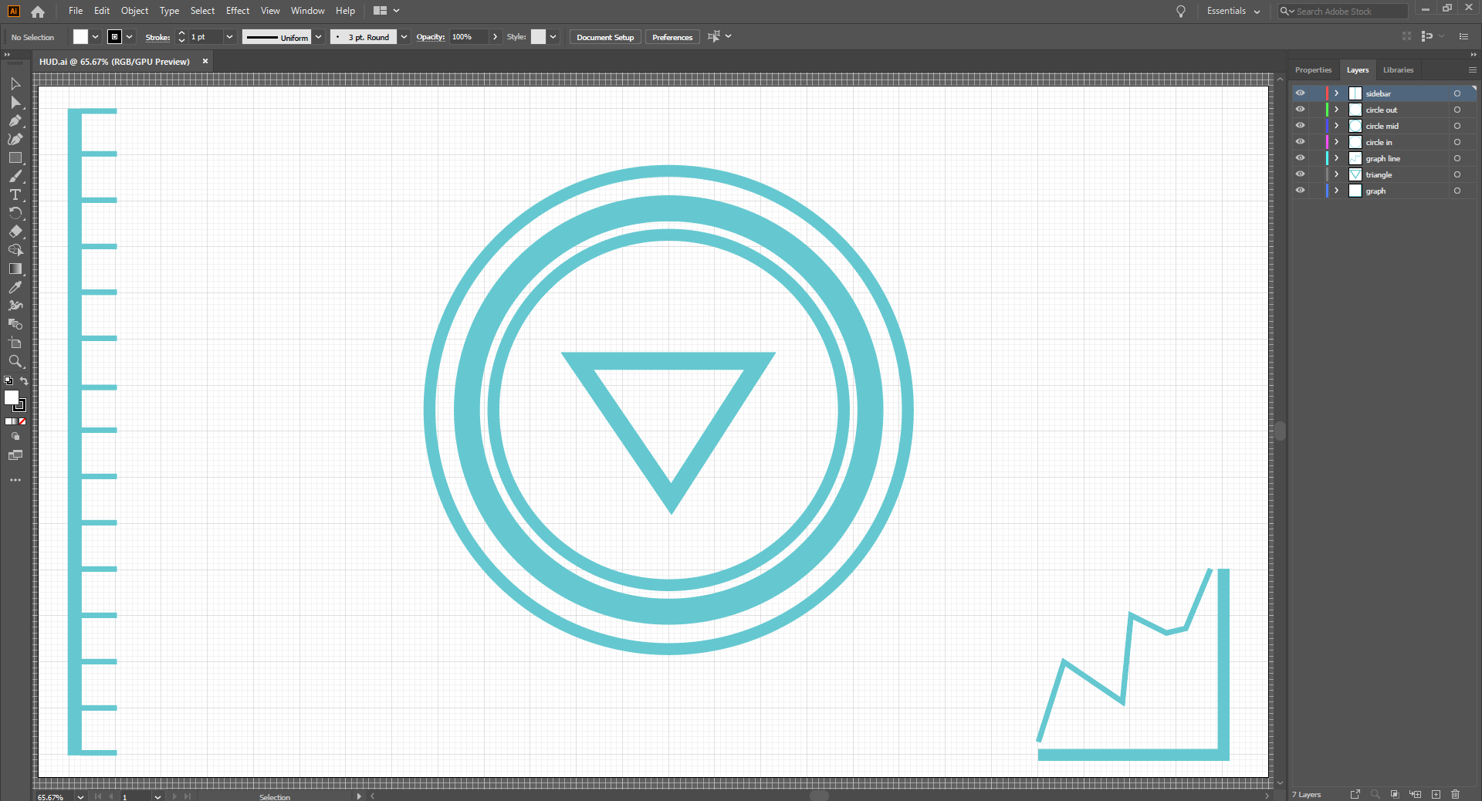Open the Object menu
This screenshot has width=1482, height=801.
point(134,11)
